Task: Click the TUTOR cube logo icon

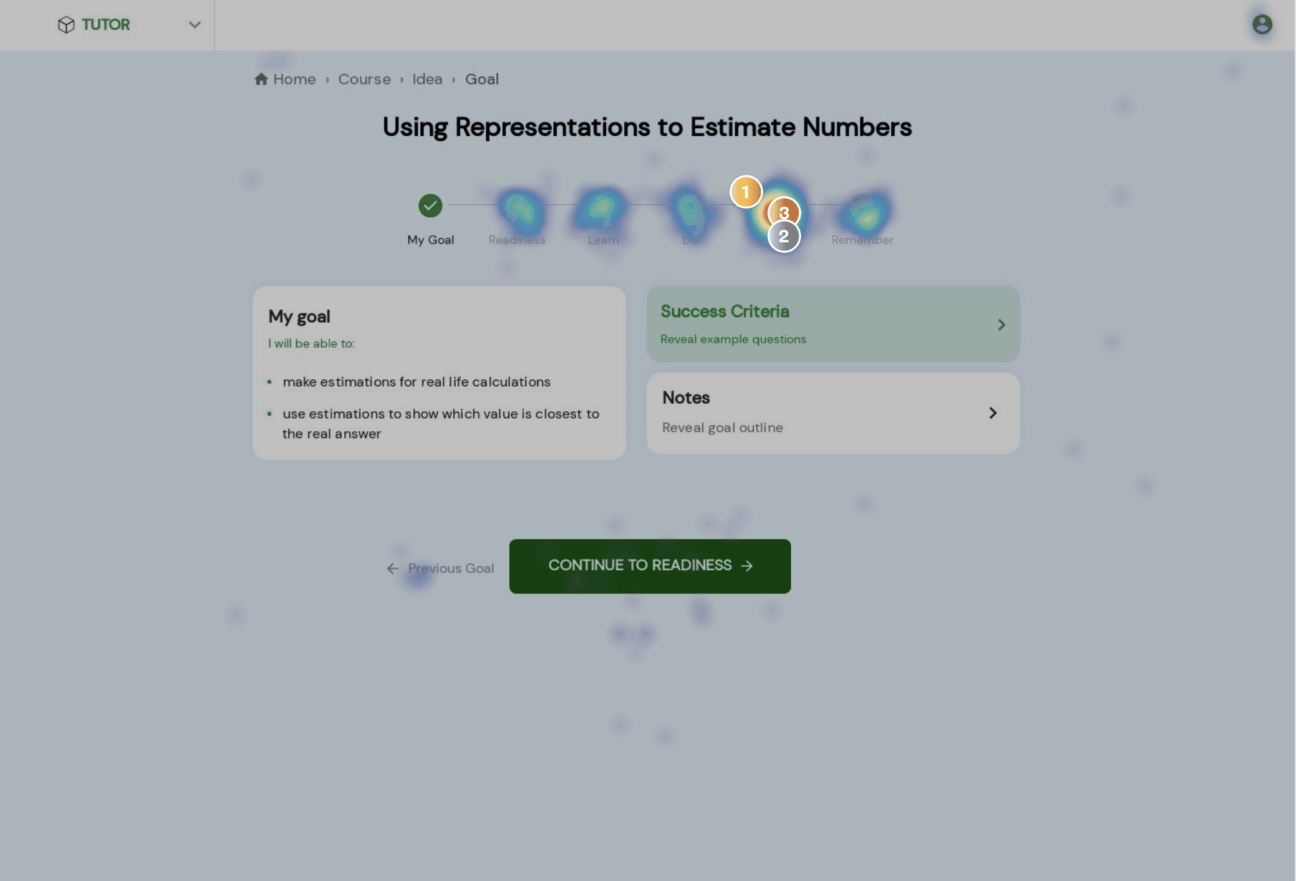Action: [x=66, y=24]
